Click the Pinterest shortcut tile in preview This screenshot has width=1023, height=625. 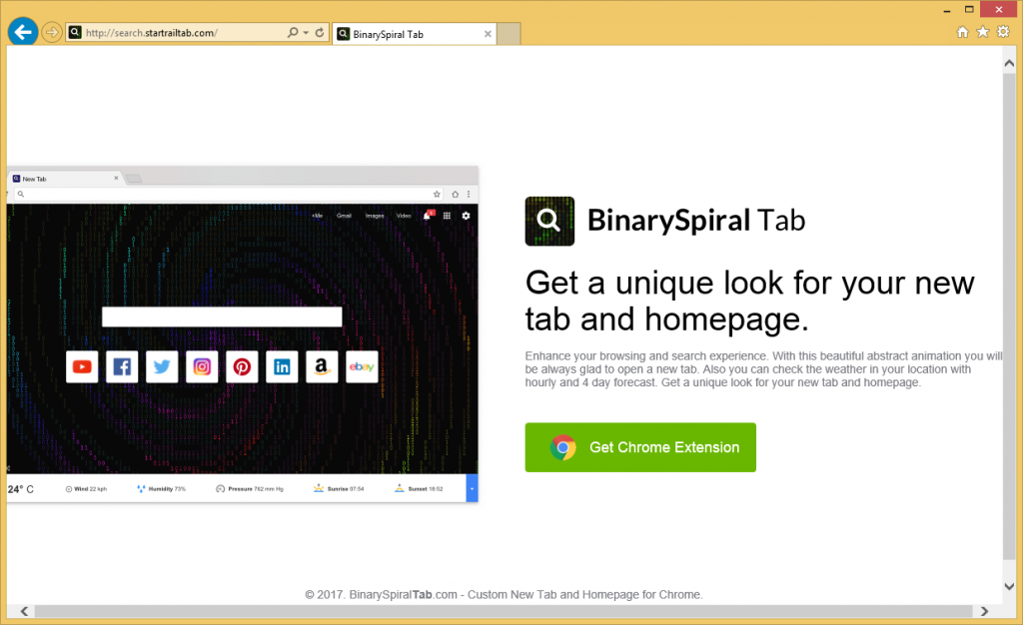point(242,367)
